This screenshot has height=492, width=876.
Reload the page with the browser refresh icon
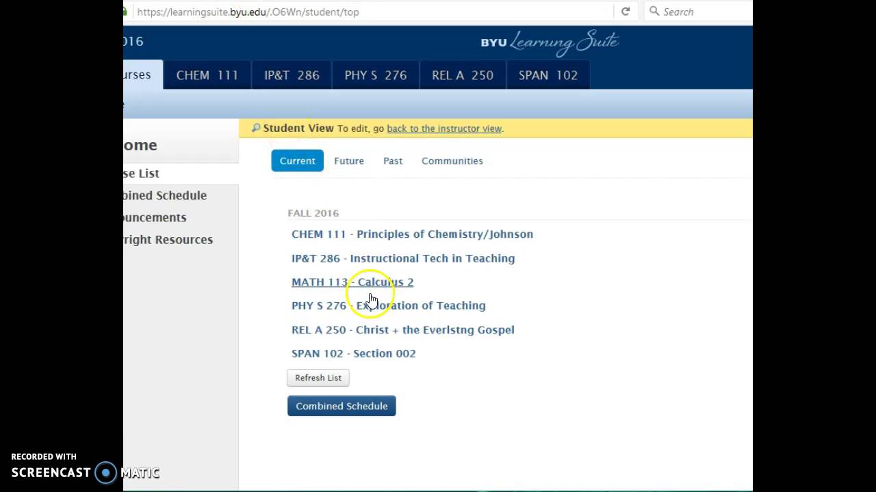click(626, 12)
